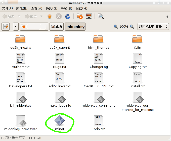The image size is (171, 141).
Task: Reload the current folder
Action: click(68, 16)
